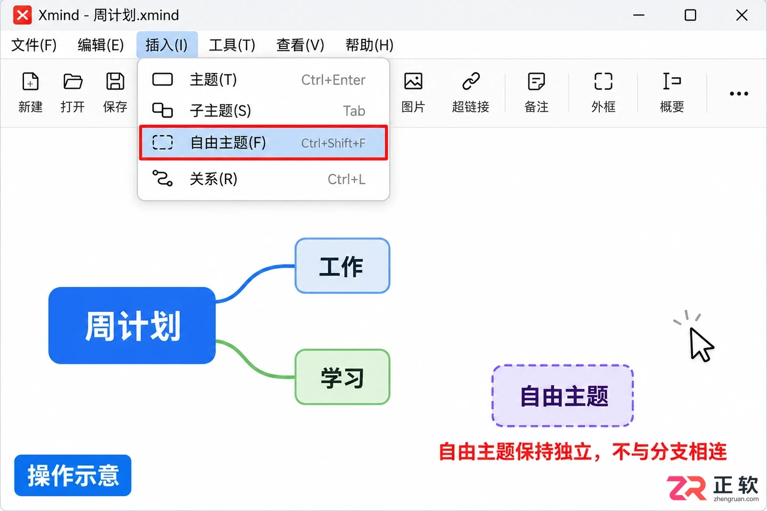Collapse the open 插入(I) menu
Screen dimensions: 767x511
click(167, 45)
